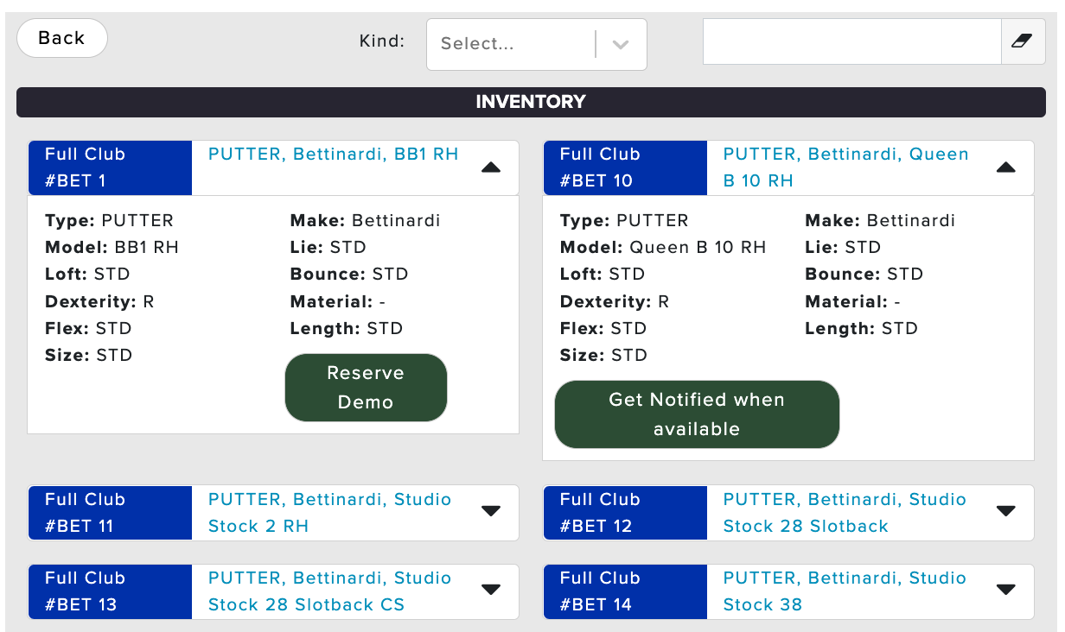Open Studio Stock 38 link
This screenshot has width=1065, height=632.
[845, 591]
